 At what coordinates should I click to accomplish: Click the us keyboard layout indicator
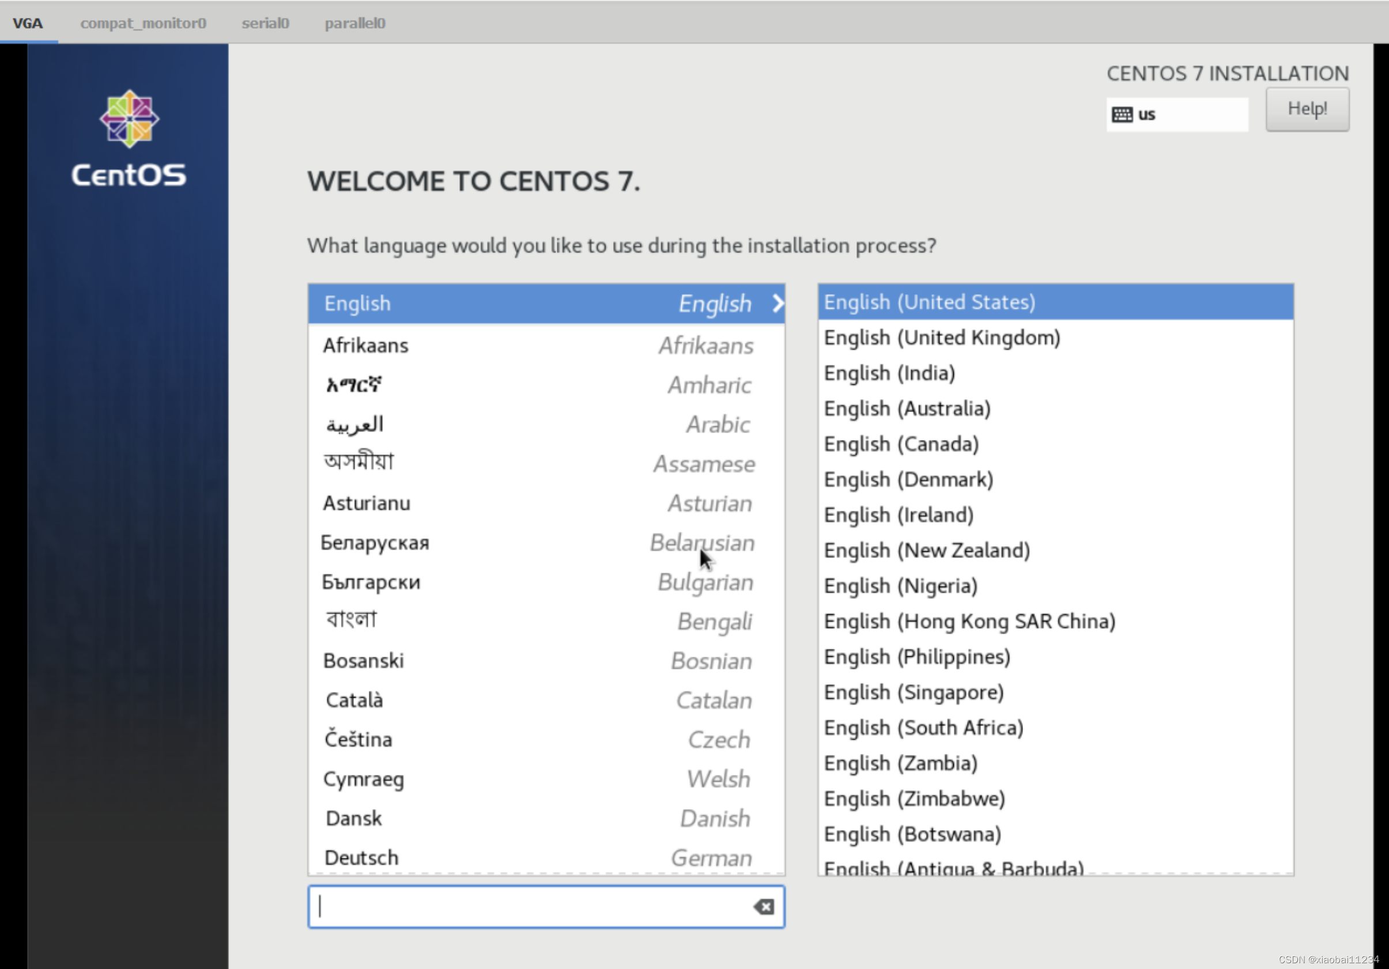[1177, 114]
